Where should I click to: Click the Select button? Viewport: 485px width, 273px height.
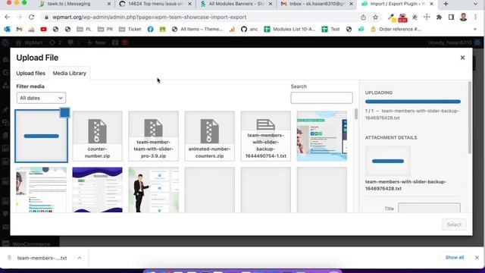pos(454,224)
